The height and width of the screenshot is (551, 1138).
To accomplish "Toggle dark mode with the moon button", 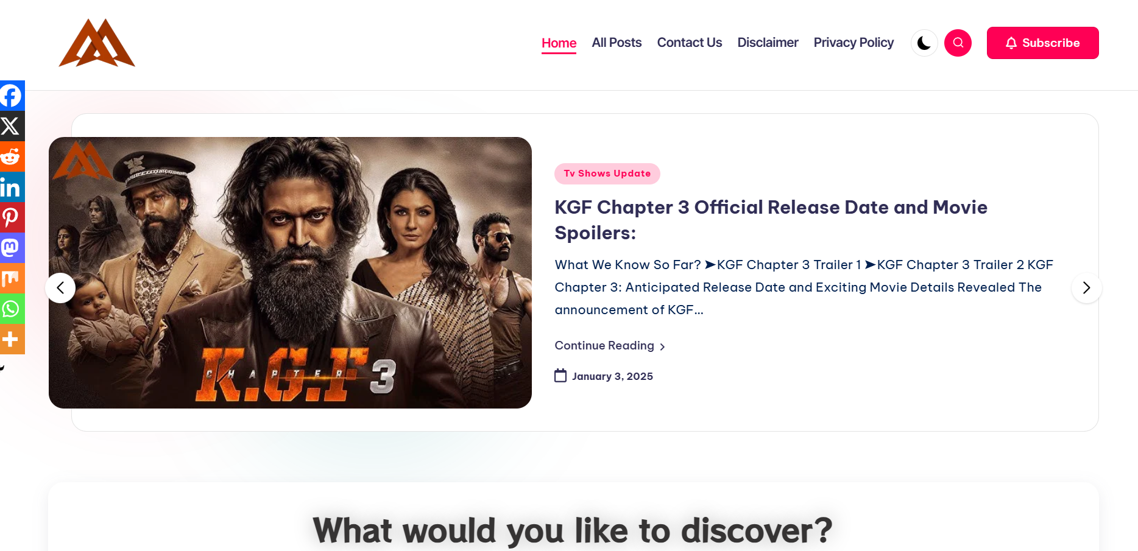I will pos(924,43).
